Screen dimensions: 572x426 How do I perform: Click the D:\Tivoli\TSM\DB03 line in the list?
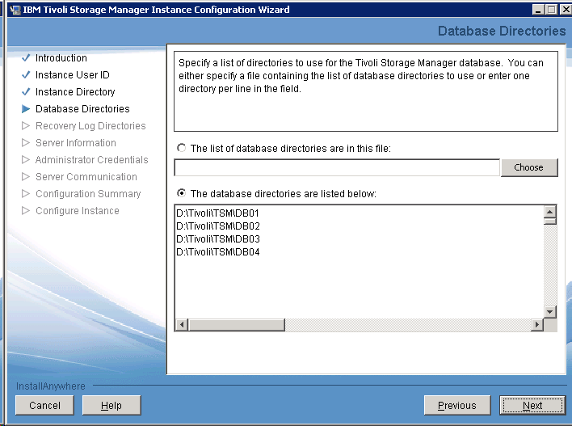(x=218, y=239)
